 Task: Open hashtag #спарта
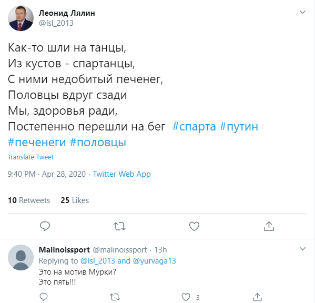coord(194,127)
